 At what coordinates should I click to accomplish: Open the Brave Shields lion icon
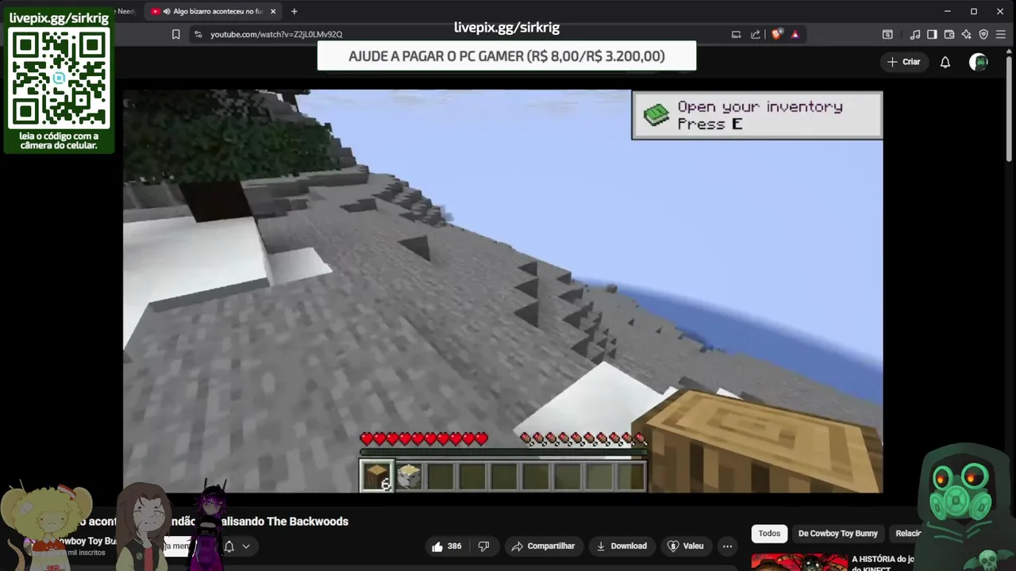pyautogui.click(x=776, y=34)
